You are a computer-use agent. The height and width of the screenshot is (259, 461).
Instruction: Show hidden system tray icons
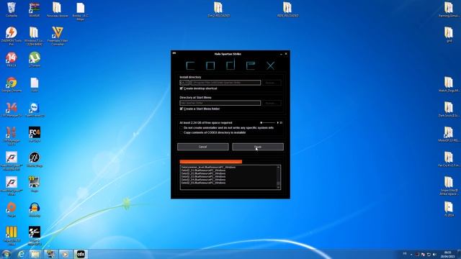[x=411, y=254]
